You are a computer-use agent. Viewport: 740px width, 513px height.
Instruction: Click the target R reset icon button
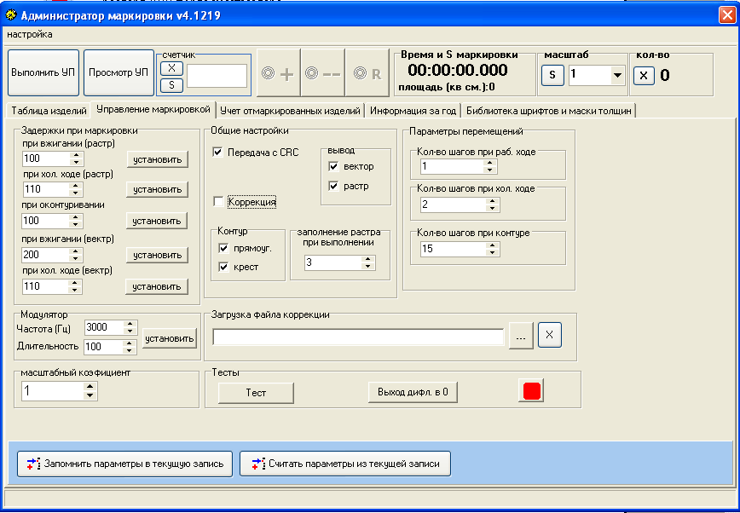click(367, 73)
